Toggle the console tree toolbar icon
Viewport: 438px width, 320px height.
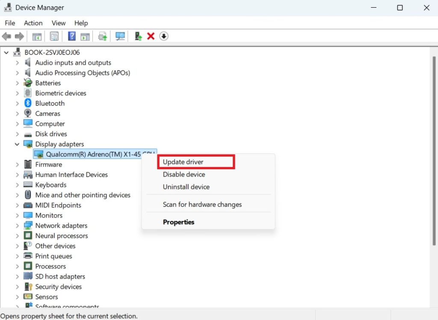[x=37, y=36]
